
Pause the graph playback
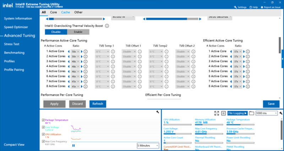73,145
